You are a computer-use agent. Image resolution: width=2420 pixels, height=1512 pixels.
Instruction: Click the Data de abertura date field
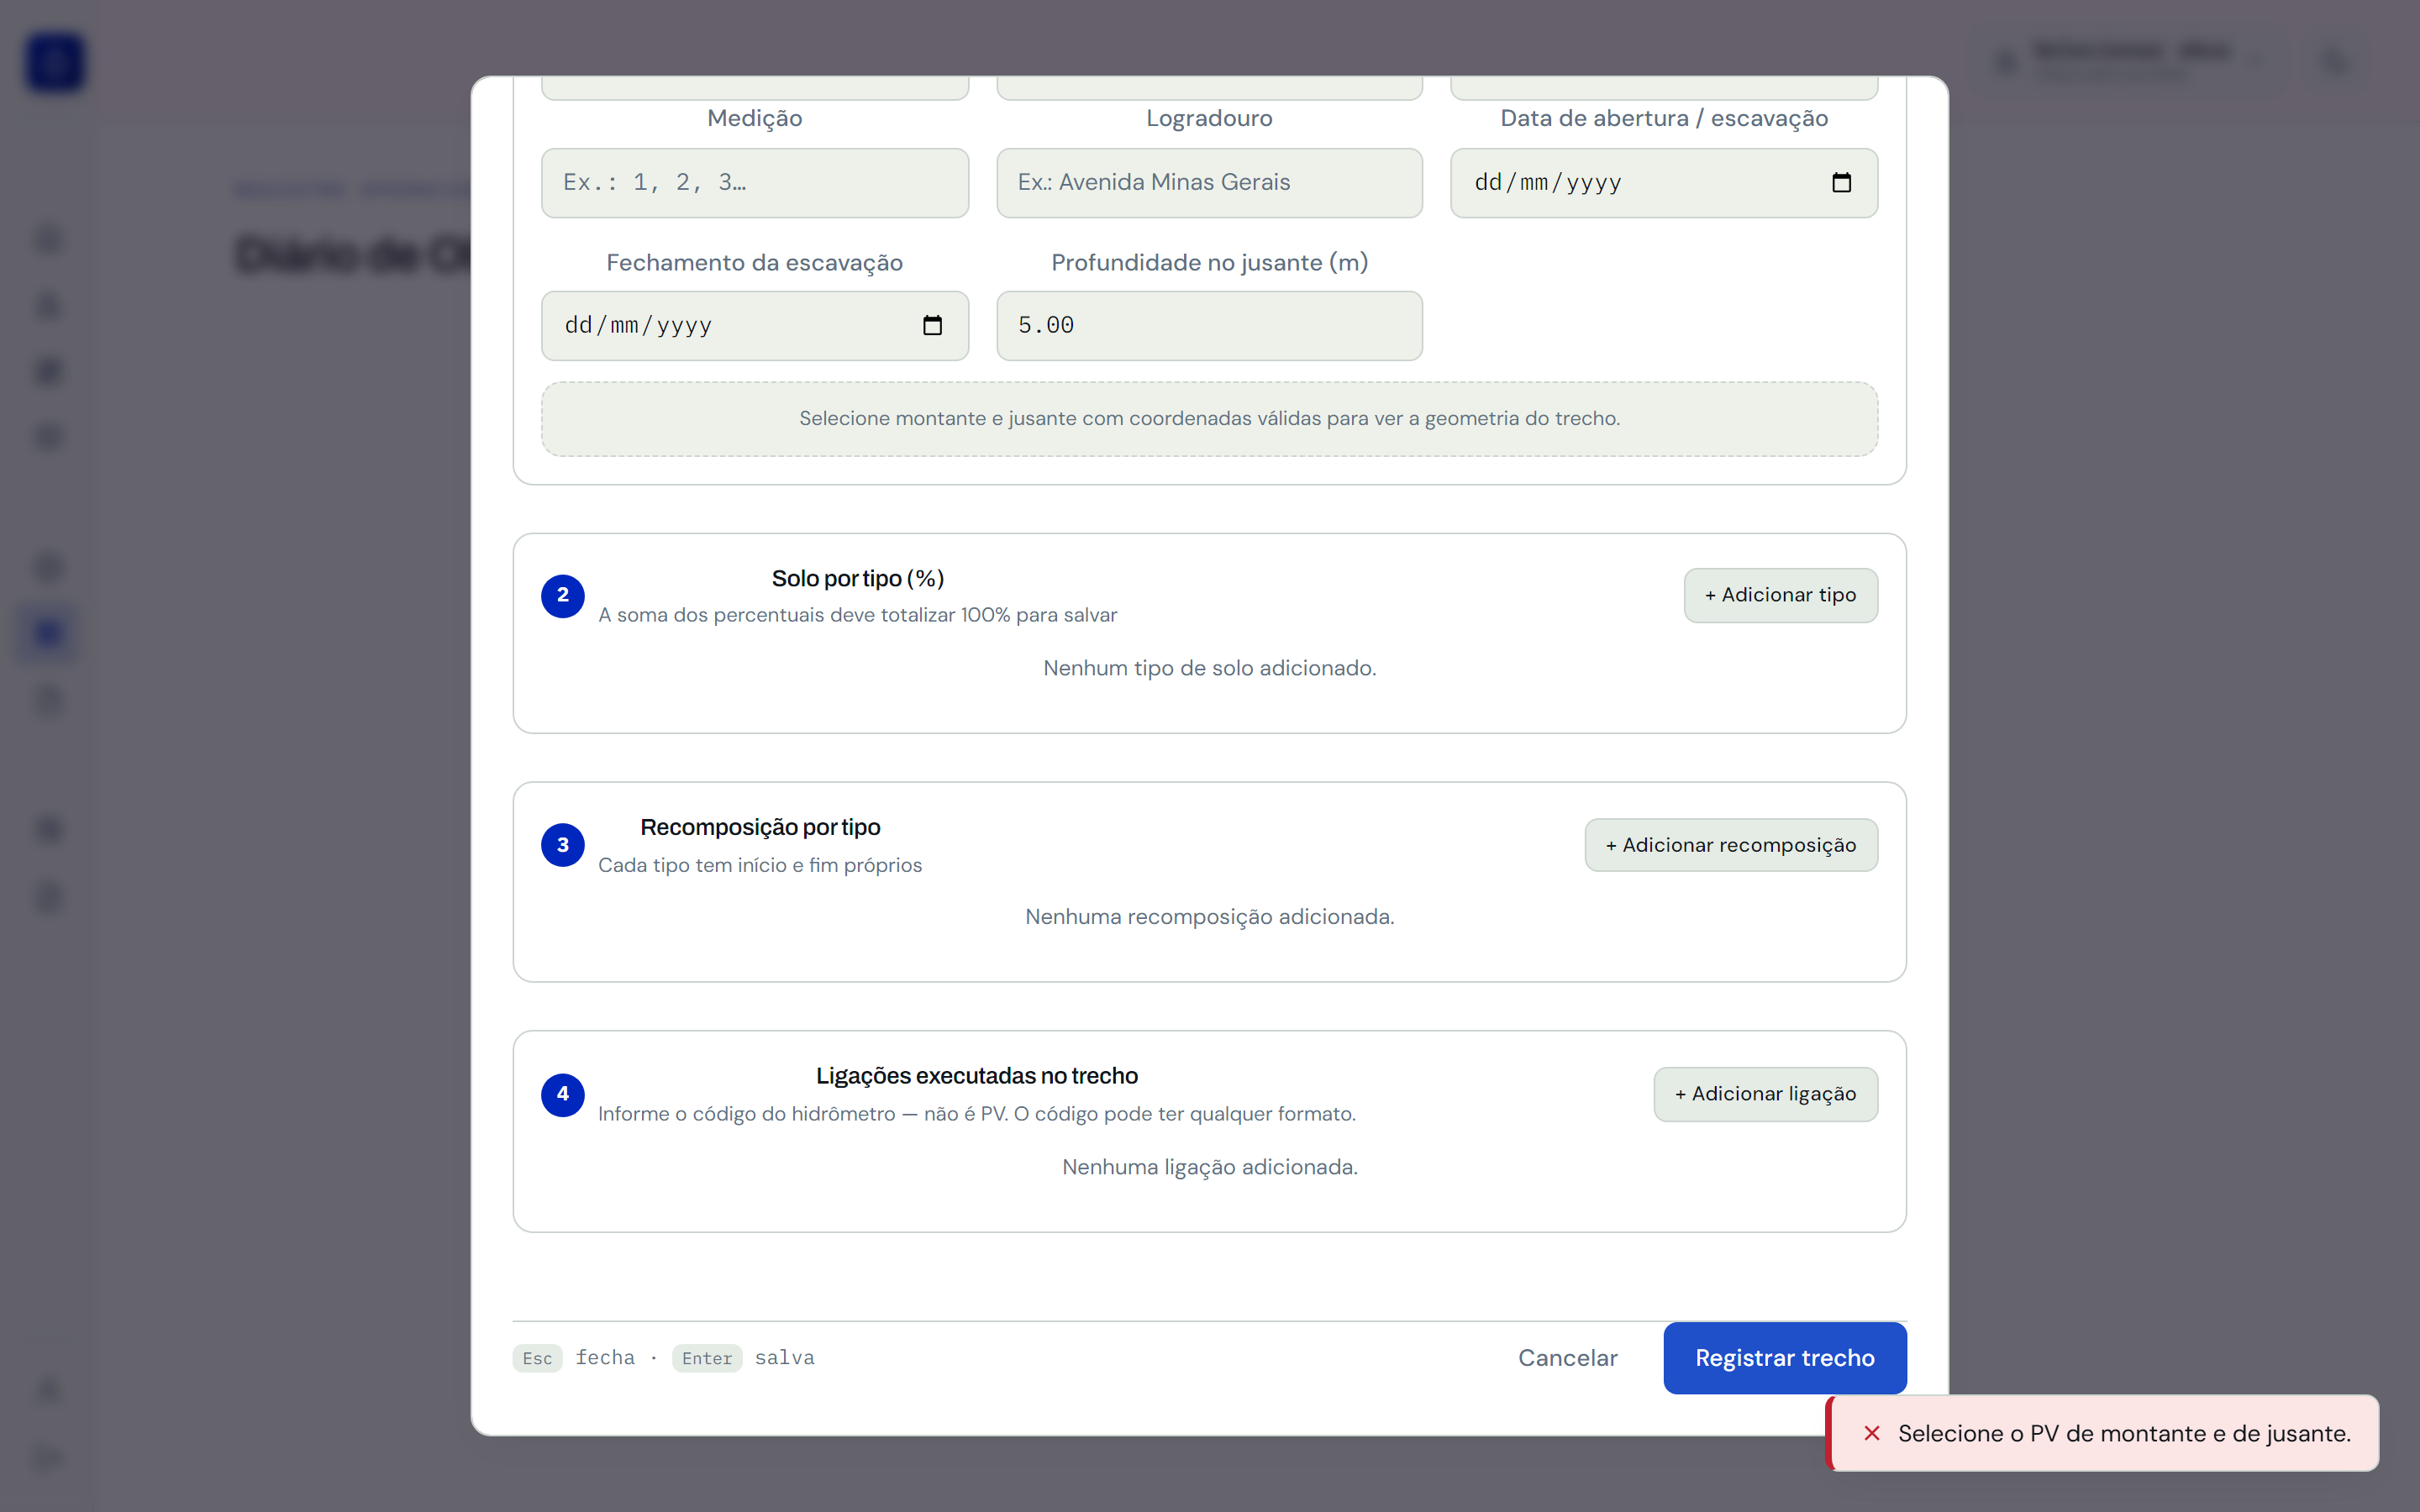[1663, 183]
